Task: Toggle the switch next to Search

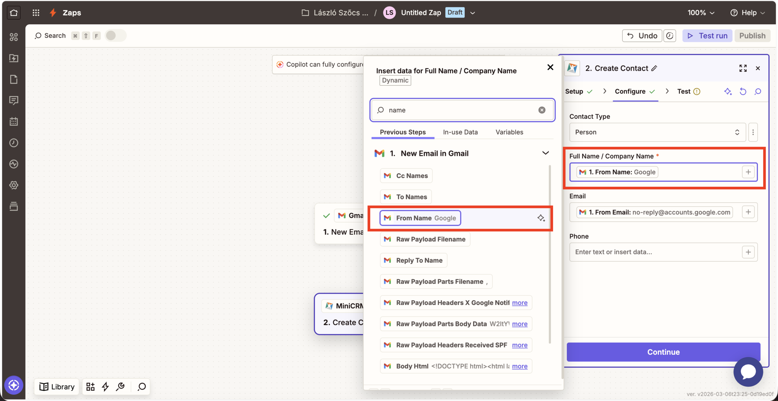Action: tap(115, 36)
